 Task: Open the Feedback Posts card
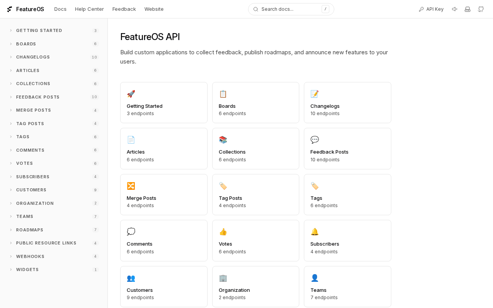click(x=347, y=149)
